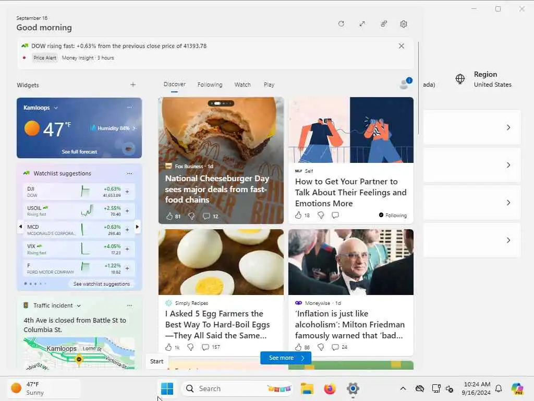The height and width of the screenshot is (401, 534).
Task: Click the See more button
Action: pos(286,358)
